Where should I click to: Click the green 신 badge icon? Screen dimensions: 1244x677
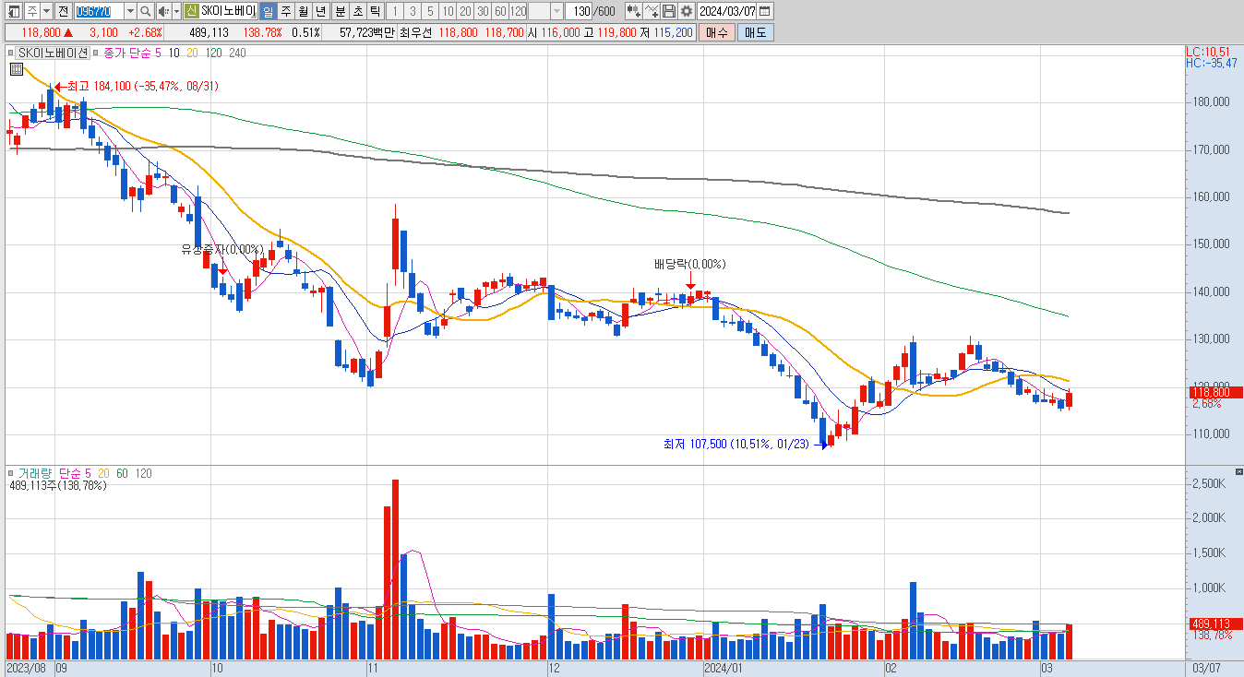pyautogui.click(x=190, y=11)
